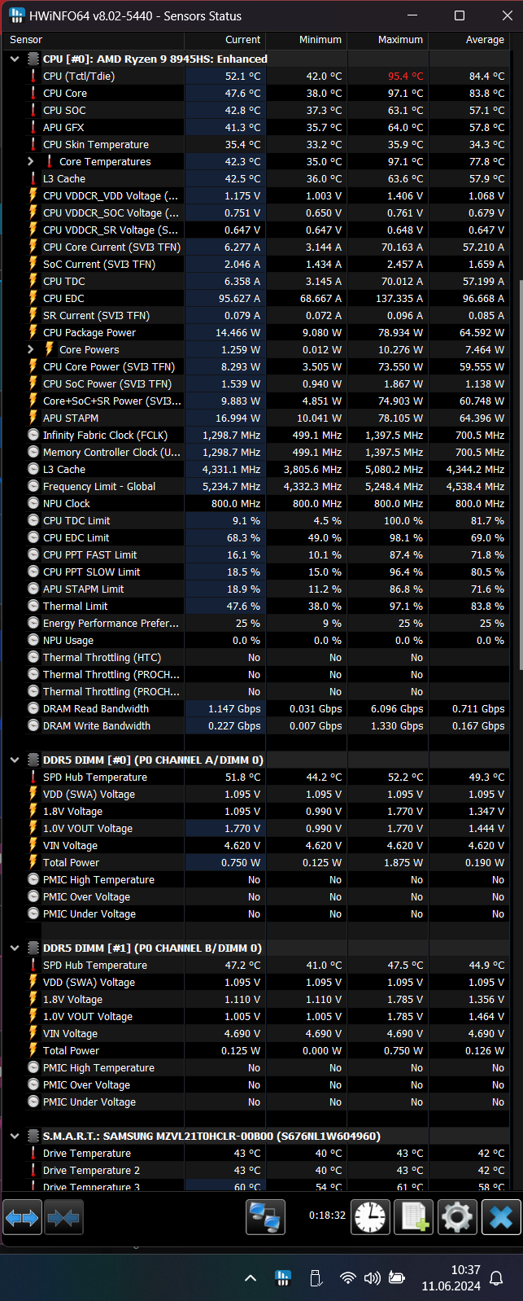Screen dimensions: 523x1301
Task: Click lightning icon of CPU Package Power
Action: 33,332
